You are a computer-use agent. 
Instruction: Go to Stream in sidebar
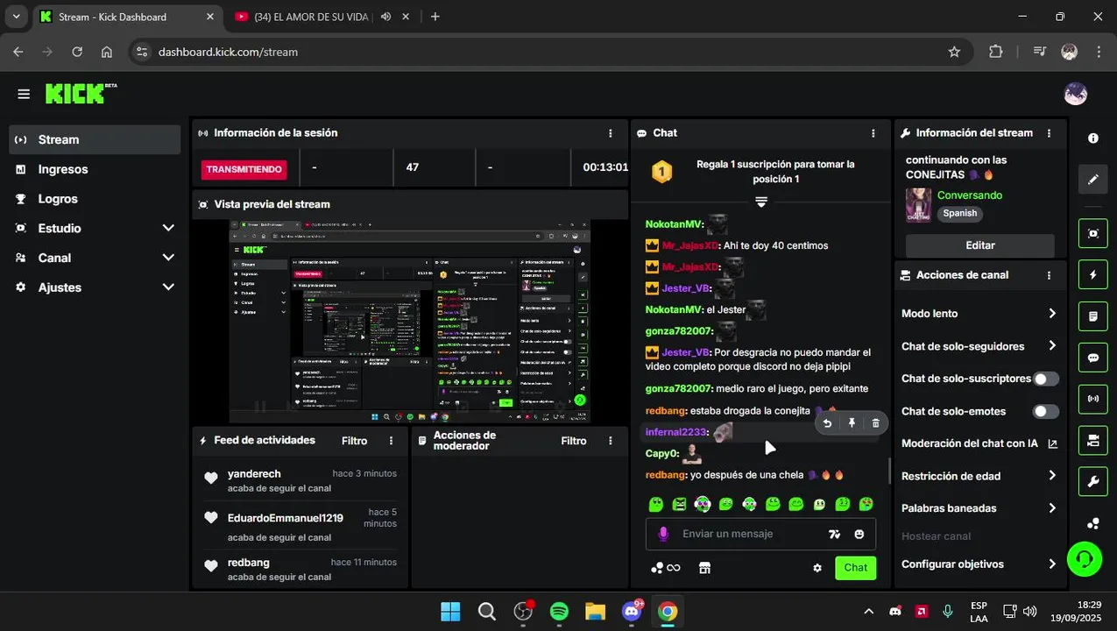(x=95, y=139)
